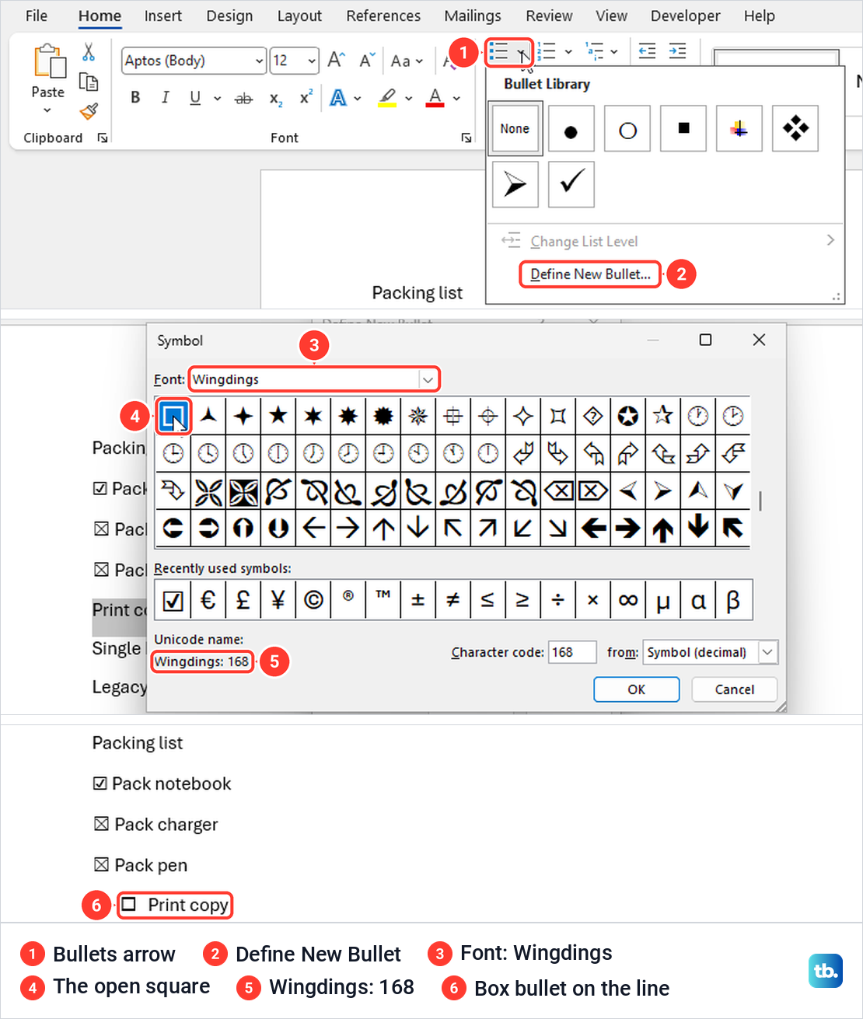
Task: Toggle Underline formatting
Action: coord(195,97)
